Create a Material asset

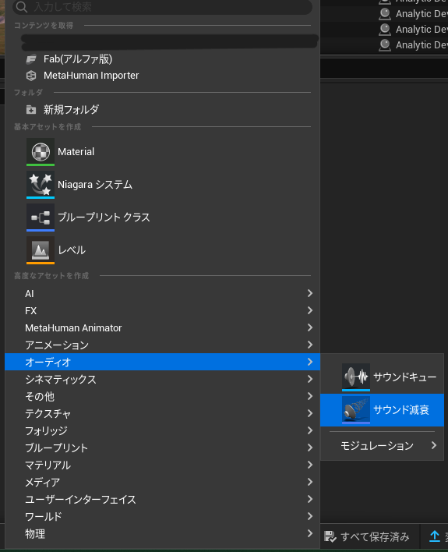pos(162,152)
